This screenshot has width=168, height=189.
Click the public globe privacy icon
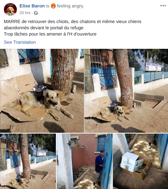click(36, 13)
